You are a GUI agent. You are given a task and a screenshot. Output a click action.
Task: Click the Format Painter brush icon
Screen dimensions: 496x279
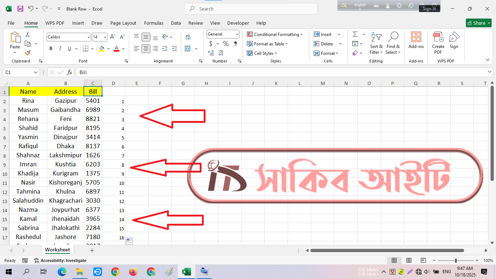[28, 53]
